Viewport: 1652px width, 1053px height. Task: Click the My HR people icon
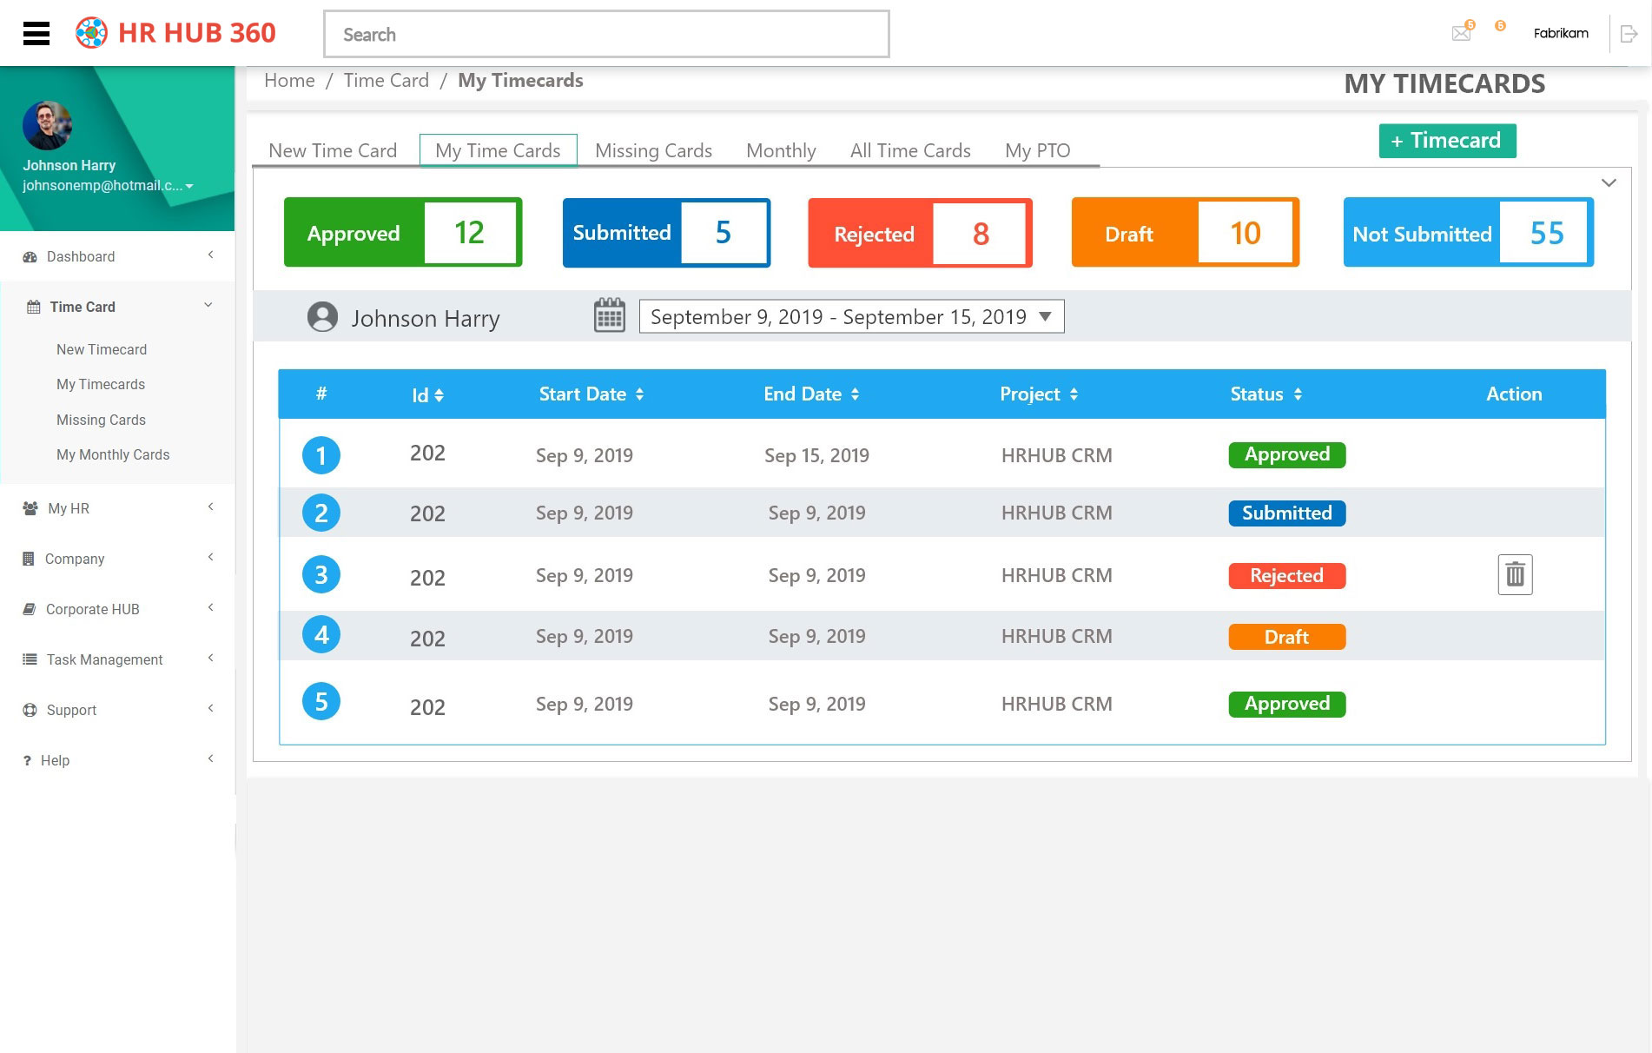coord(30,508)
